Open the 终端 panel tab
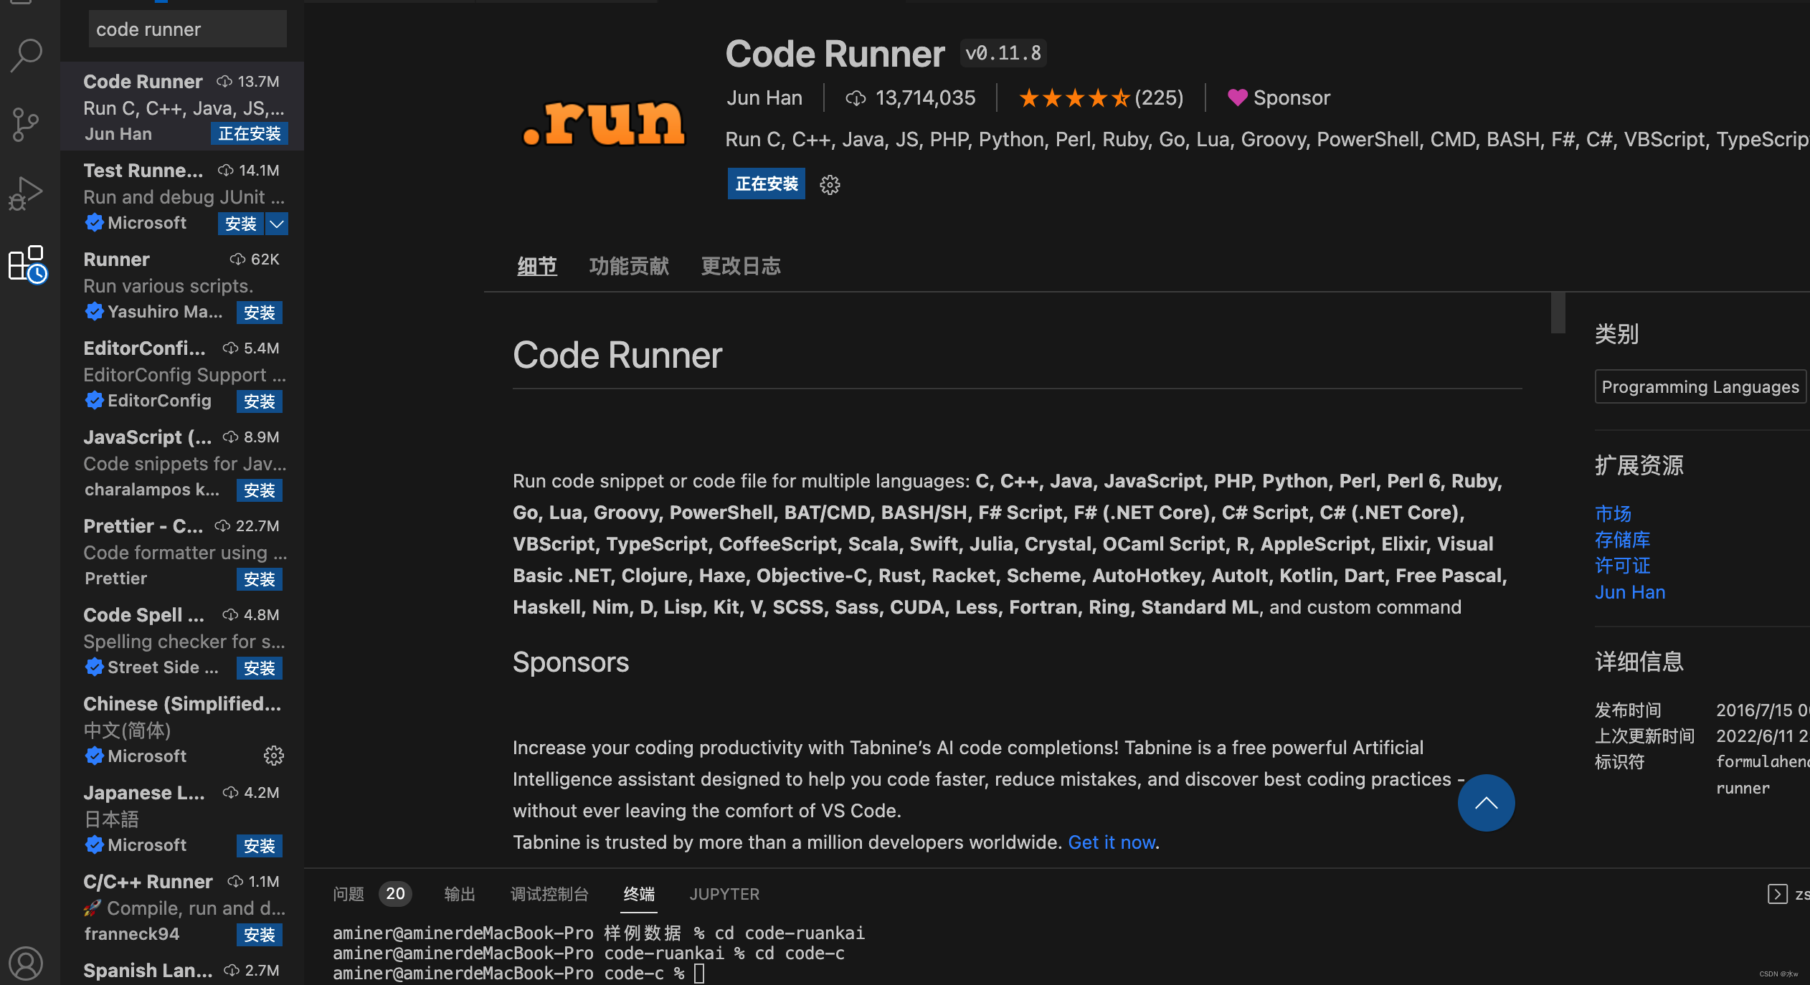This screenshot has width=1810, height=985. (638, 893)
